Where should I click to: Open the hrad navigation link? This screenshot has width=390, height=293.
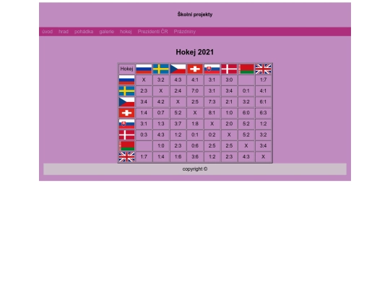click(x=64, y=32)
